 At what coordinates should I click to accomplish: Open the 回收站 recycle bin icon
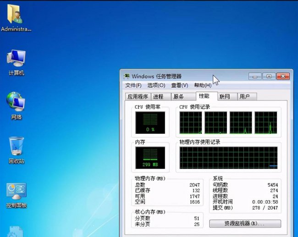[x=17, y=150]
